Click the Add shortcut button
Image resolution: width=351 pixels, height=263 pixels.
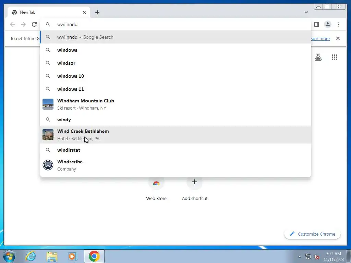point(195,189)
